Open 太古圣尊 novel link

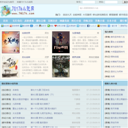tap(17, 113)
